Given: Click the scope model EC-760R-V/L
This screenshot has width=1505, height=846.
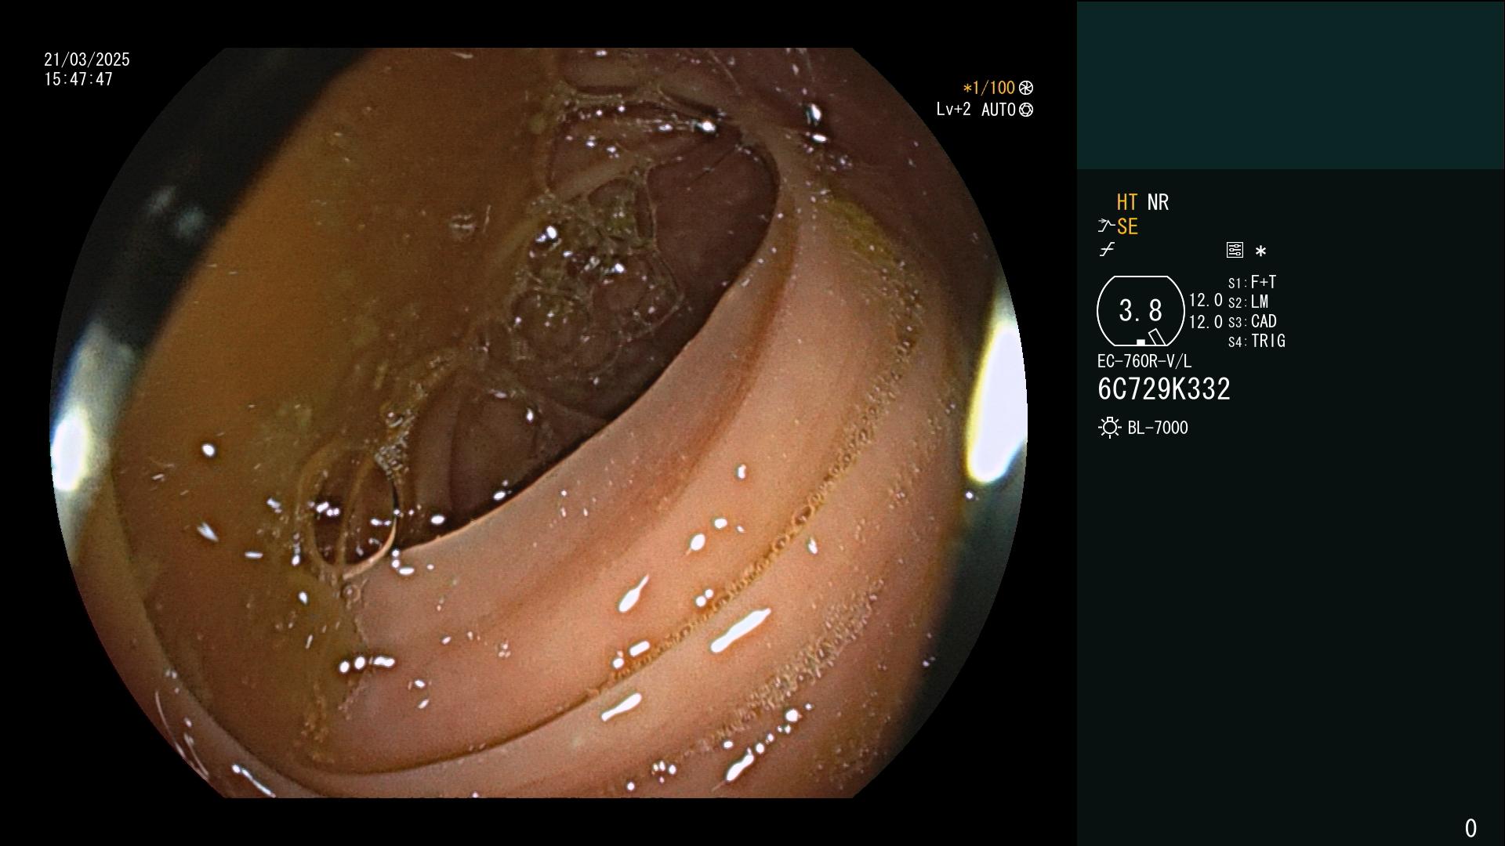Looking at the screenshot, I should coord(1144,361).
